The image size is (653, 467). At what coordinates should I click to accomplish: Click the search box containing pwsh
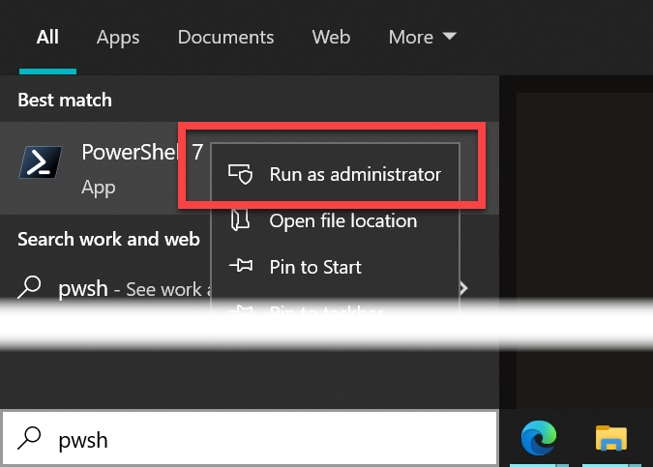point(250,438)
